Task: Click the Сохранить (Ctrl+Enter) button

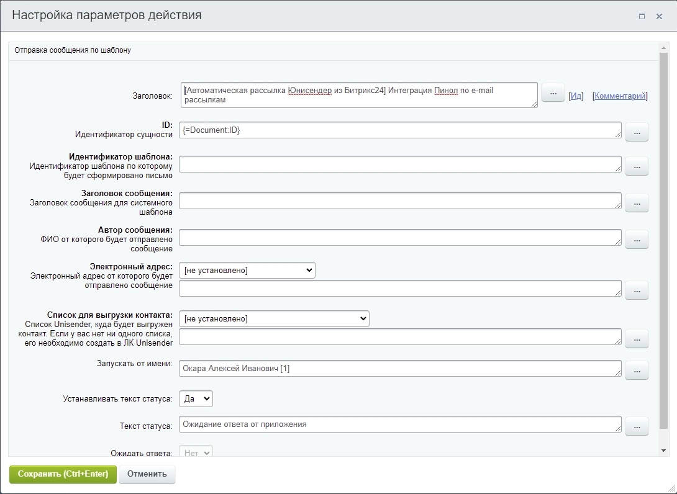Action: (63, 474)
